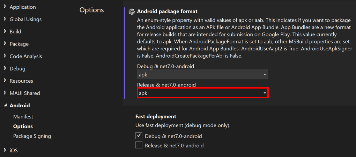The height and width of the screenshot is (157, 356).
Task: Expand the Package section arrow
Action: click(x=5, y=44)
